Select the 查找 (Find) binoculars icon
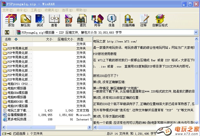 [83, 19]
